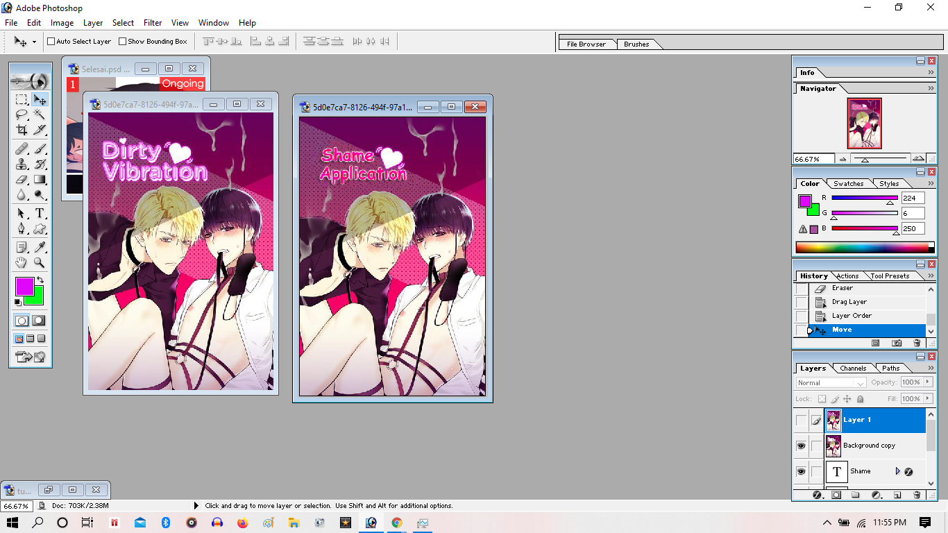Viewport: 948px width, 533px height.
Task: Add a layer mask
Action: click(836, 495)
